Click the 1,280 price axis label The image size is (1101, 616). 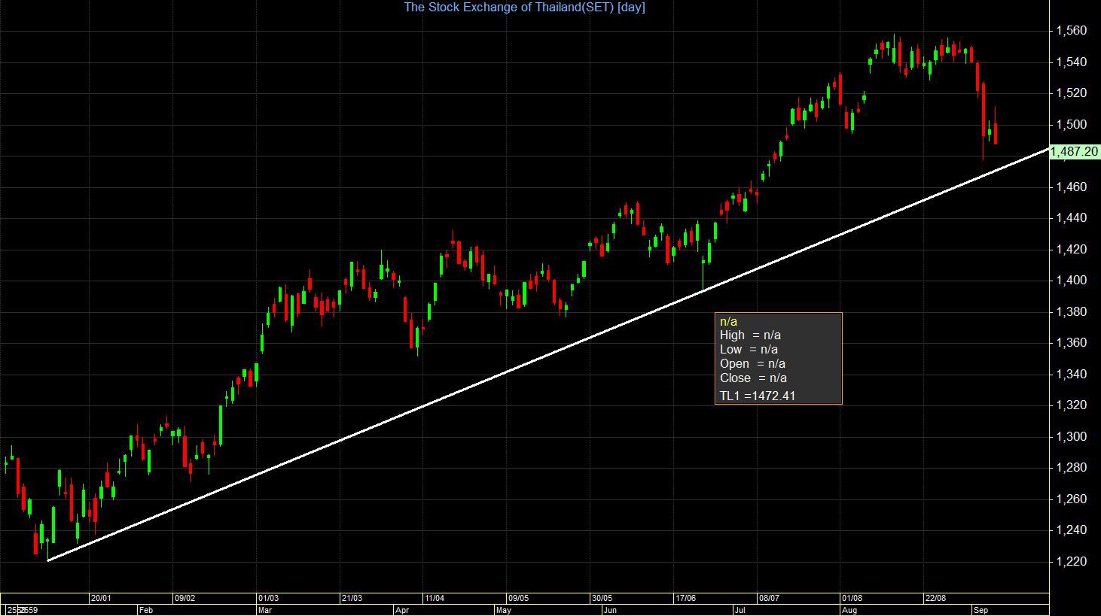tap(1071, 468)
